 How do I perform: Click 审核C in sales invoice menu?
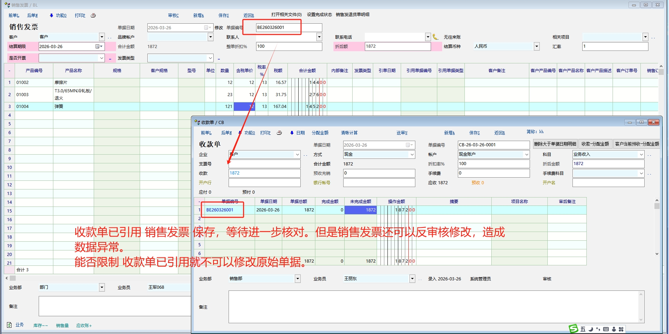tap(173, 15)
